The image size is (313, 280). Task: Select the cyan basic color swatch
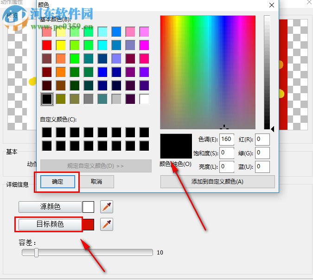point(102,45)
